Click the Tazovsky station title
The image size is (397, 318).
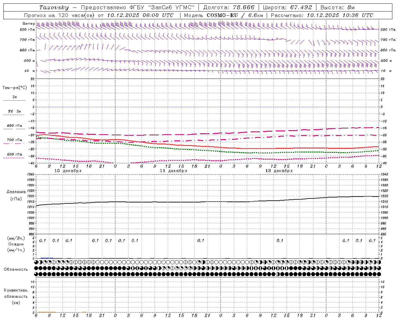(54, 7)
